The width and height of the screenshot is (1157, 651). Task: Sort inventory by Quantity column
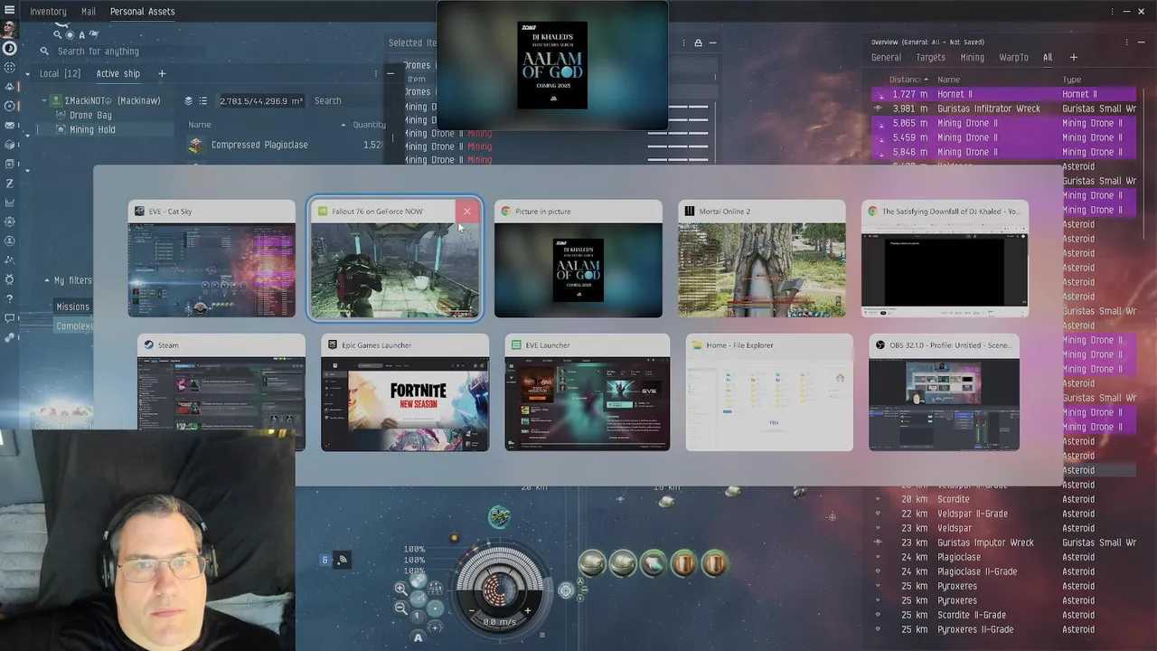pos(369,125)
